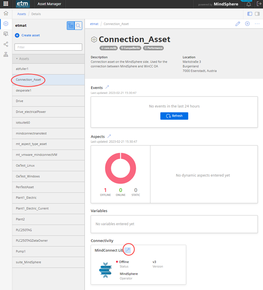Switch to asset search view
Image resolution: width=263 pixels, height=290 pixels.
[78, 25]
